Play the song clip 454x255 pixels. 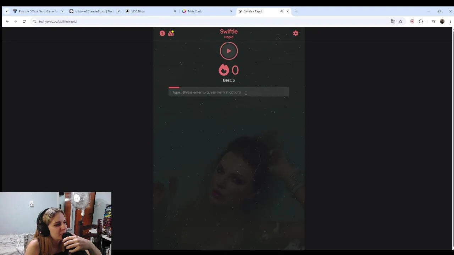[x=229, y=51]
